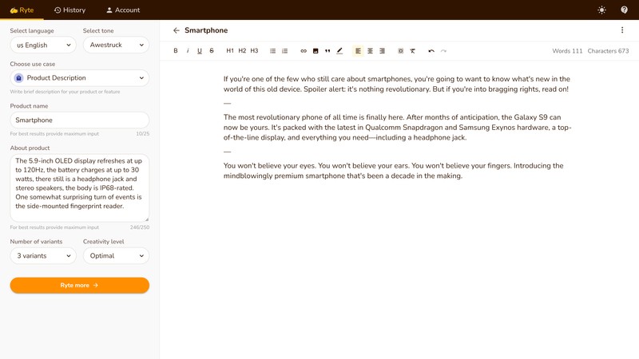Apply italic formatting
The image size is (639, 359).
pos(188,51)
